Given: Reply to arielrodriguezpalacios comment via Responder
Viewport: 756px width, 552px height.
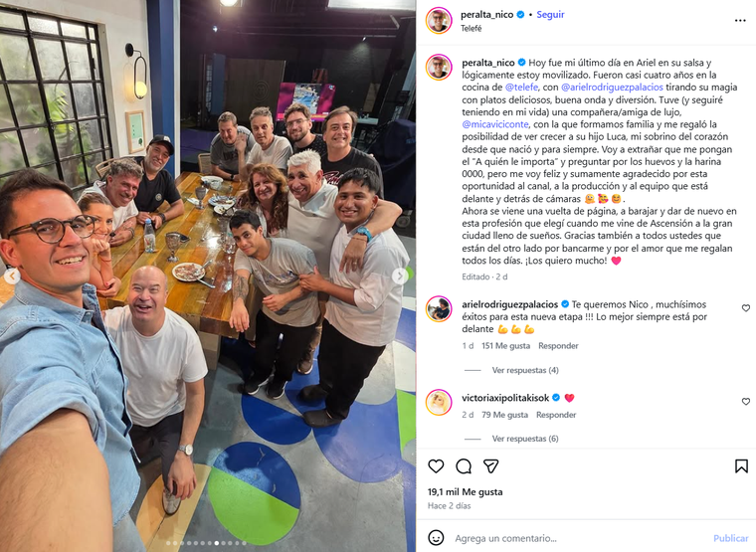Looking at the screenshot, I should click(x=558, y=346).
